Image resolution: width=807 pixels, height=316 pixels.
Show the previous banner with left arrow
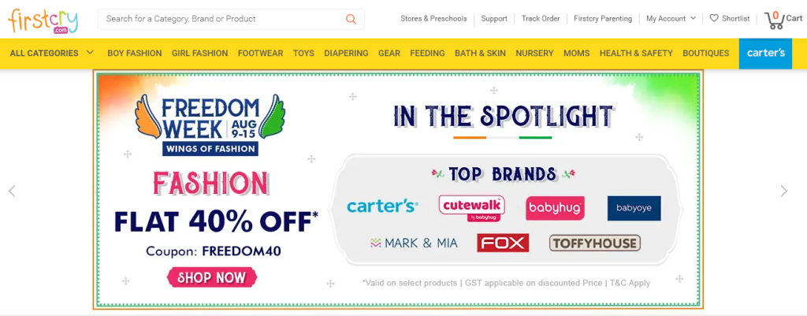click(x=12, y=191)
